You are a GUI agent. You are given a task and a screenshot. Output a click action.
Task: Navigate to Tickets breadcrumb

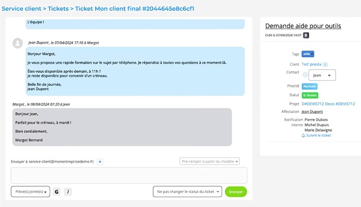click(x=58, y=8)
